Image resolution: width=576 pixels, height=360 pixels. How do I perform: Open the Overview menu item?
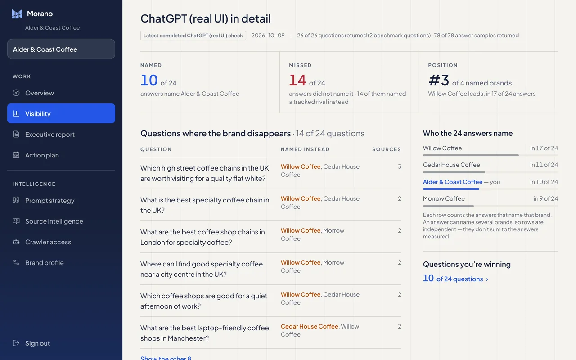point(61,93)
